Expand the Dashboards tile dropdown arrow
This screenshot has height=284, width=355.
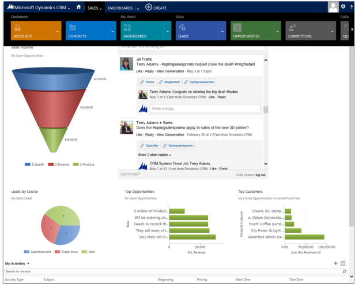[x=168, y=31]
